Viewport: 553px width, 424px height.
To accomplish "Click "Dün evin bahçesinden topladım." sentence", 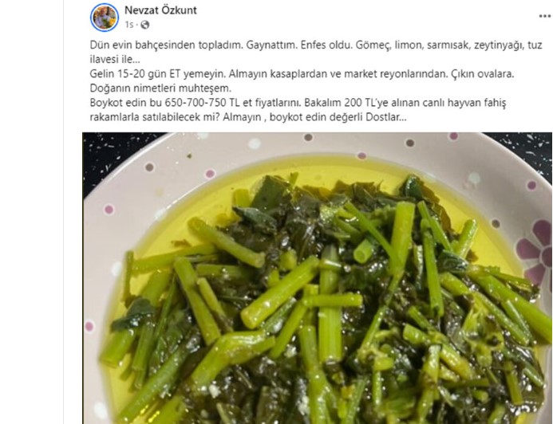I will [166, 45].
